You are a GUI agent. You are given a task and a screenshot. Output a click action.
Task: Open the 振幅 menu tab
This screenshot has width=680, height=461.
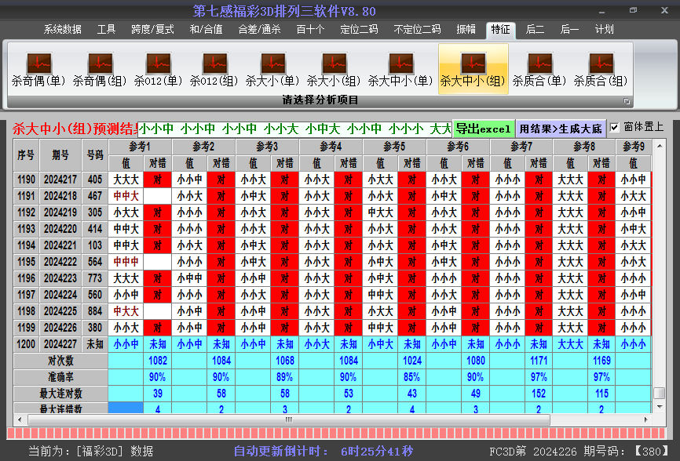[466, 29]
